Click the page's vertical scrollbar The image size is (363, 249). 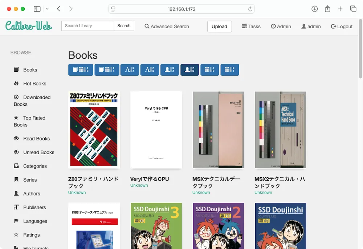coord(360,49)
